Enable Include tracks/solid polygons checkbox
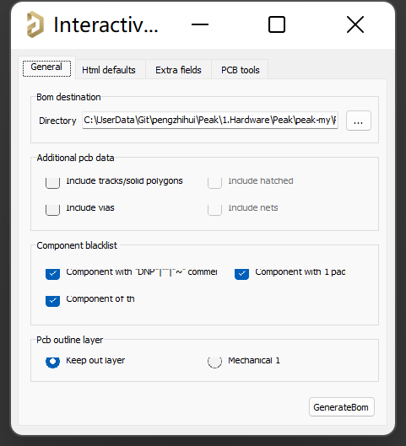 (x=52, y=182)
